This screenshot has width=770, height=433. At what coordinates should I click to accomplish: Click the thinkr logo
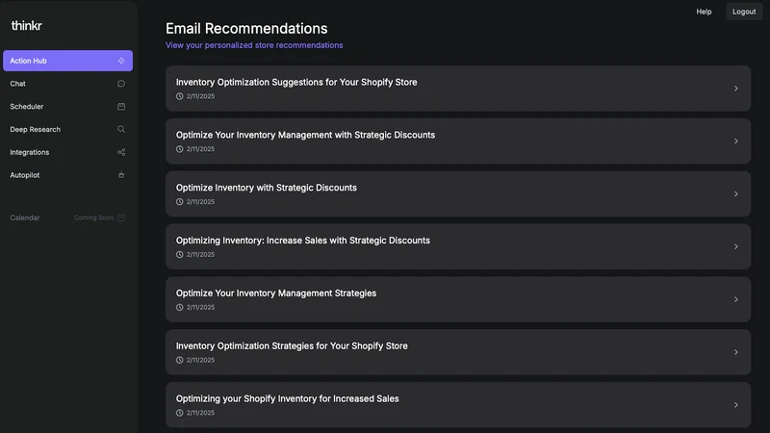point(27,26)
